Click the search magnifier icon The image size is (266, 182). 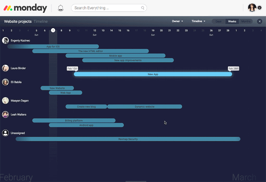pyautogui.click(x=143, y=8)
